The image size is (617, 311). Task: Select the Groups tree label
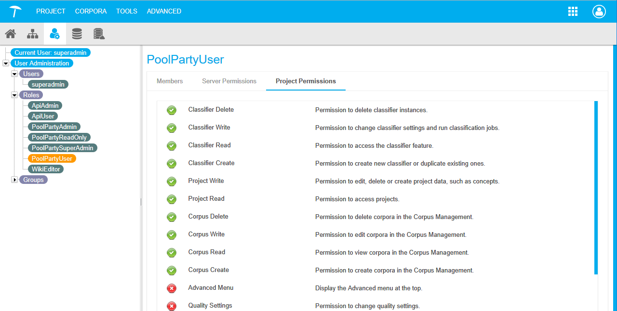tap(33, 180)
